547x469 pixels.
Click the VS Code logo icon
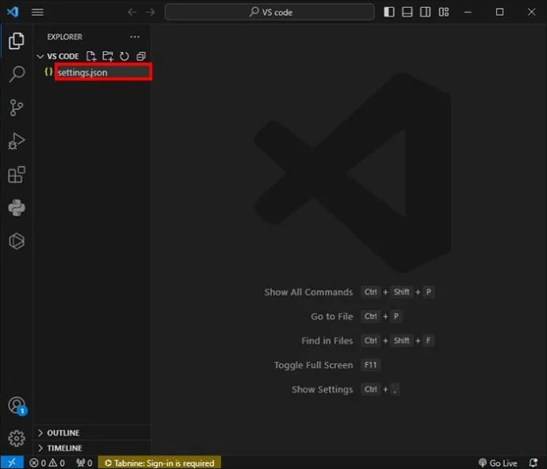click(x=13, y=12)
